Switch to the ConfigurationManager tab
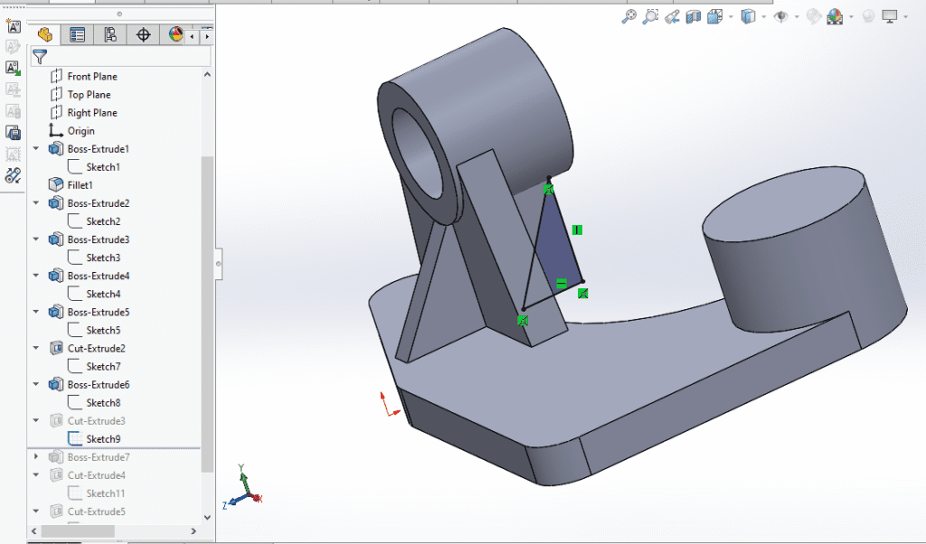Image resolution: width=926 pixels, height=544 pixels. point(110,35)
